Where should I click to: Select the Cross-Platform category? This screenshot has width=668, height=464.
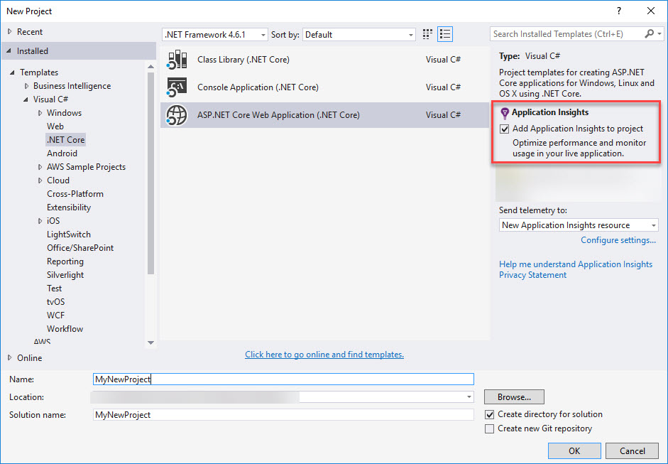pos(75,194)
